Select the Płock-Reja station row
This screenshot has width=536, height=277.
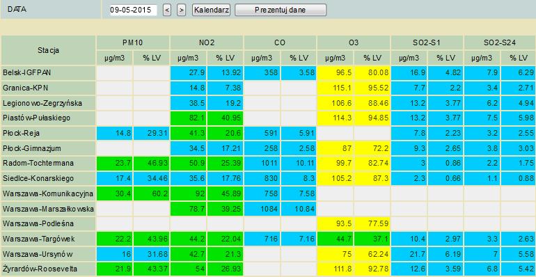pos(48,133)
